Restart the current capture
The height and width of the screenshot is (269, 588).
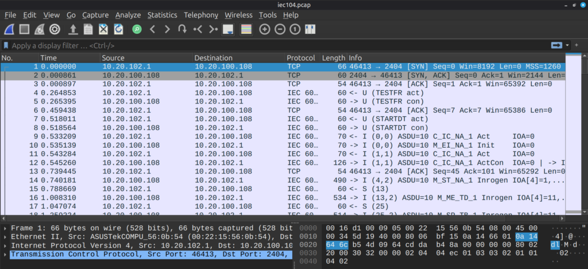click(40, 29)
